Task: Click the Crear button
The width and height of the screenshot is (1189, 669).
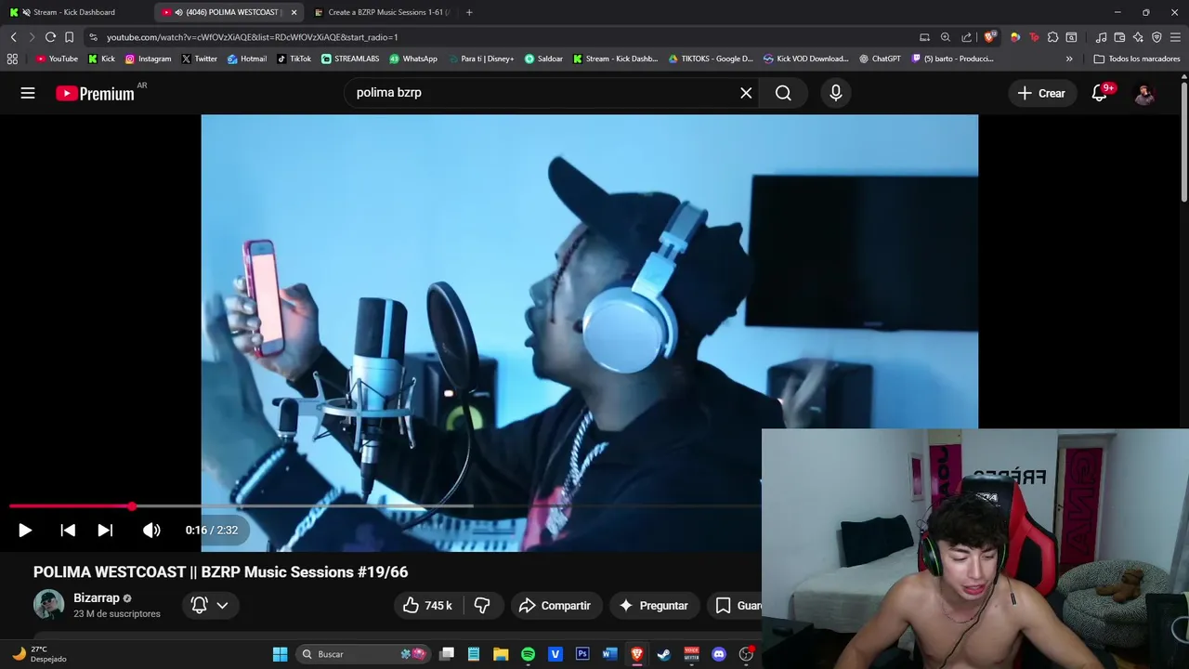Action: [x=1041, y=93]
